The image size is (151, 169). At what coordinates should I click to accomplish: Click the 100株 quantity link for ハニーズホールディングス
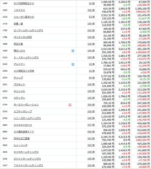tap(91, 118)
